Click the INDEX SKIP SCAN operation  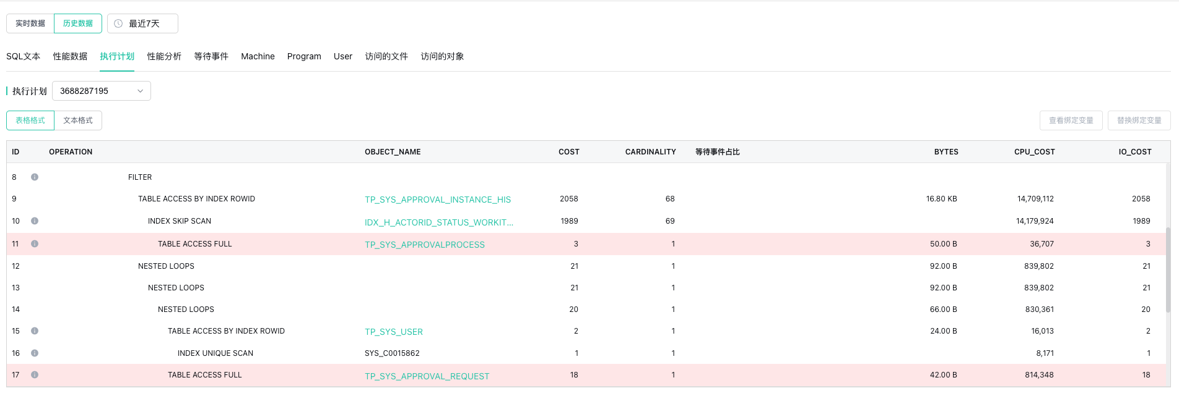(x=180, y=221)
